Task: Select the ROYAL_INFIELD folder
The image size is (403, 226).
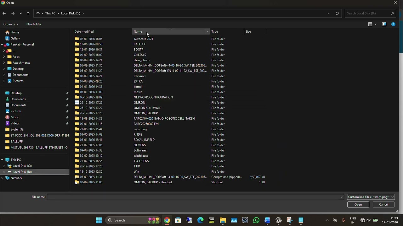Action: click(144, 140)
